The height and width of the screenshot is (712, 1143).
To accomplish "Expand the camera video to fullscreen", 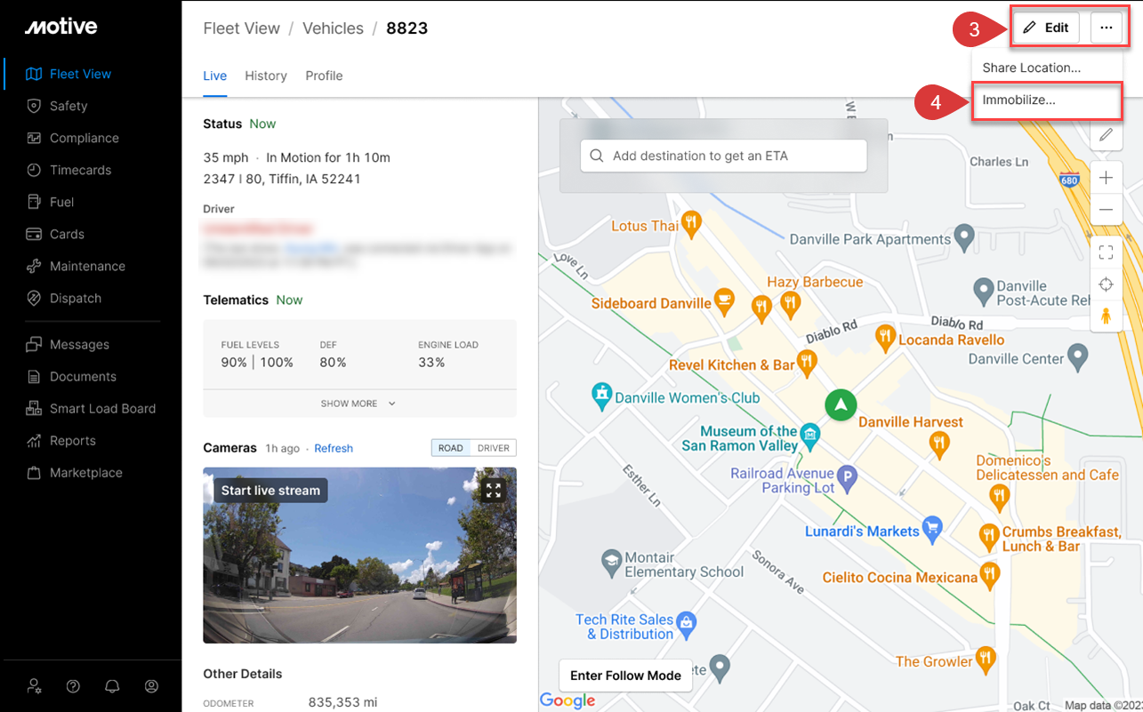I will [x=494, y=491].
